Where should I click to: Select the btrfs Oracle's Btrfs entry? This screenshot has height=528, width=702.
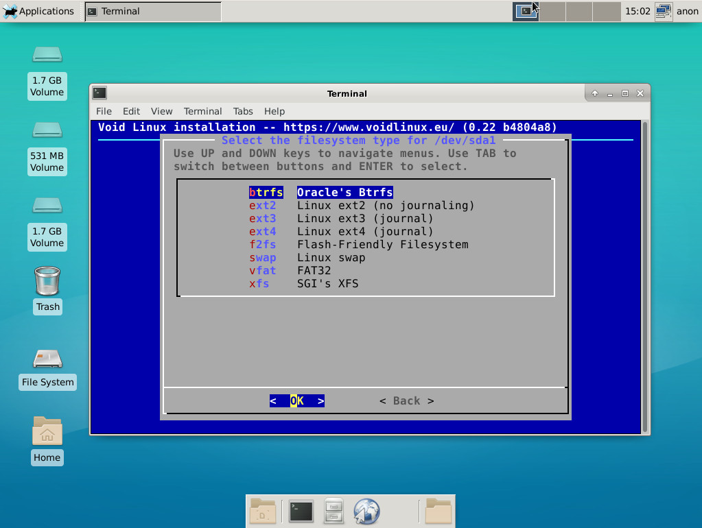point(321,193)
